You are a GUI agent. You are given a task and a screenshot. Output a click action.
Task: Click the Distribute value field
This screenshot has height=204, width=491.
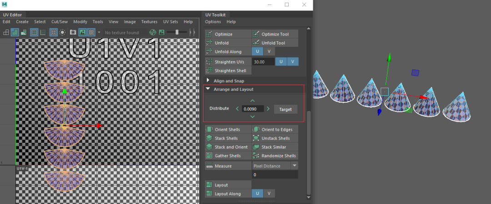point(253,109)
